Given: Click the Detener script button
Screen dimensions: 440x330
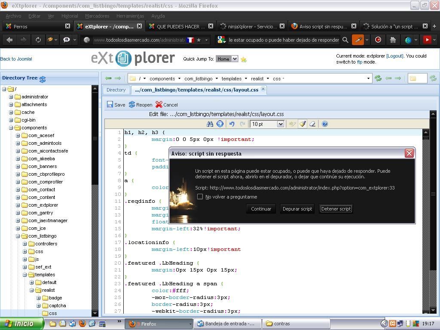Looking at the screenshot, I should pos(336,209).
